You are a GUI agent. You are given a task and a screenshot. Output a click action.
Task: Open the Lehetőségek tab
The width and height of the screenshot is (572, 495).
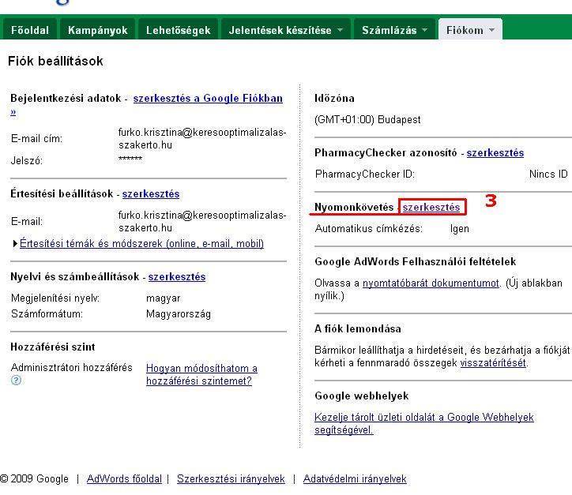[x=178, y=30]
